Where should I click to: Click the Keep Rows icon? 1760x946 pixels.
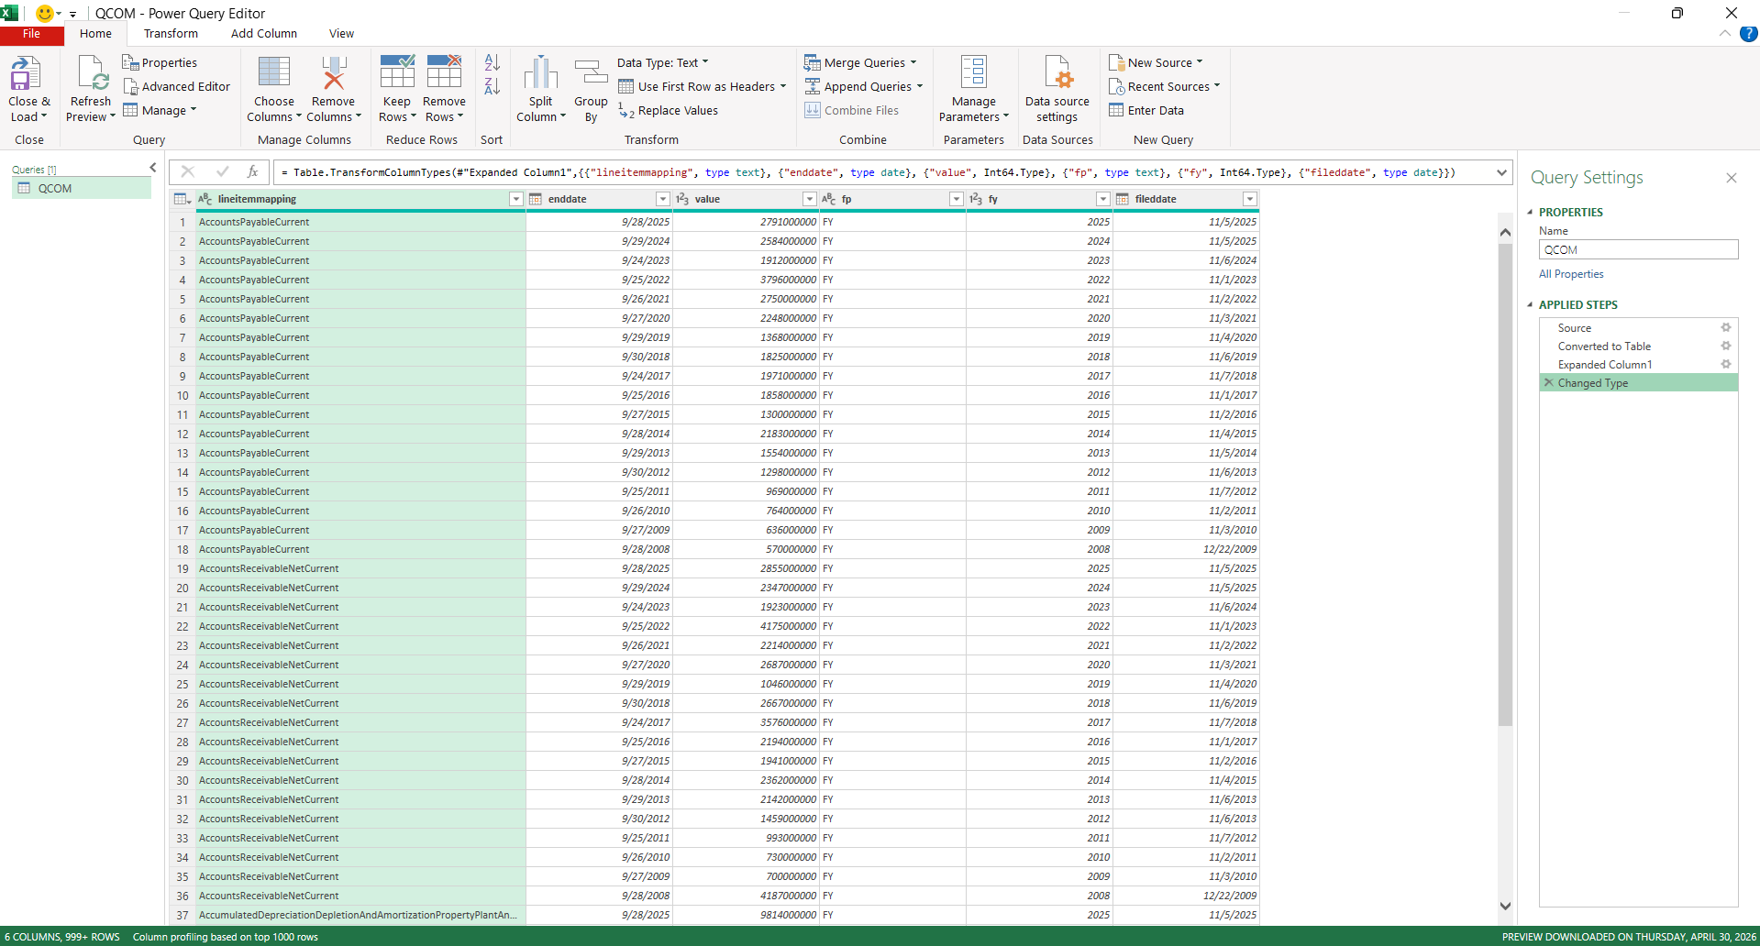[397, 71]
